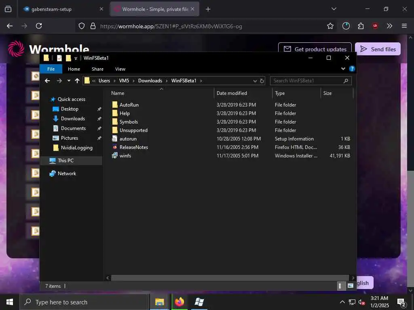Expand the Downloads breadcrumb chevron

167,81
